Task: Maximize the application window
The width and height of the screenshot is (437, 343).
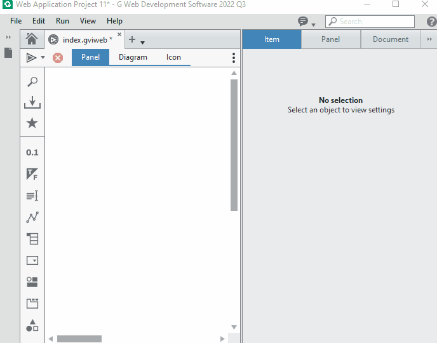Action: pyautogui.click(x=396, y=4)
